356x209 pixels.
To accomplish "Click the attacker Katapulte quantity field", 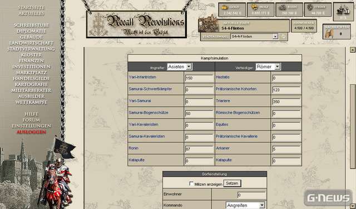I will [199, 161].
